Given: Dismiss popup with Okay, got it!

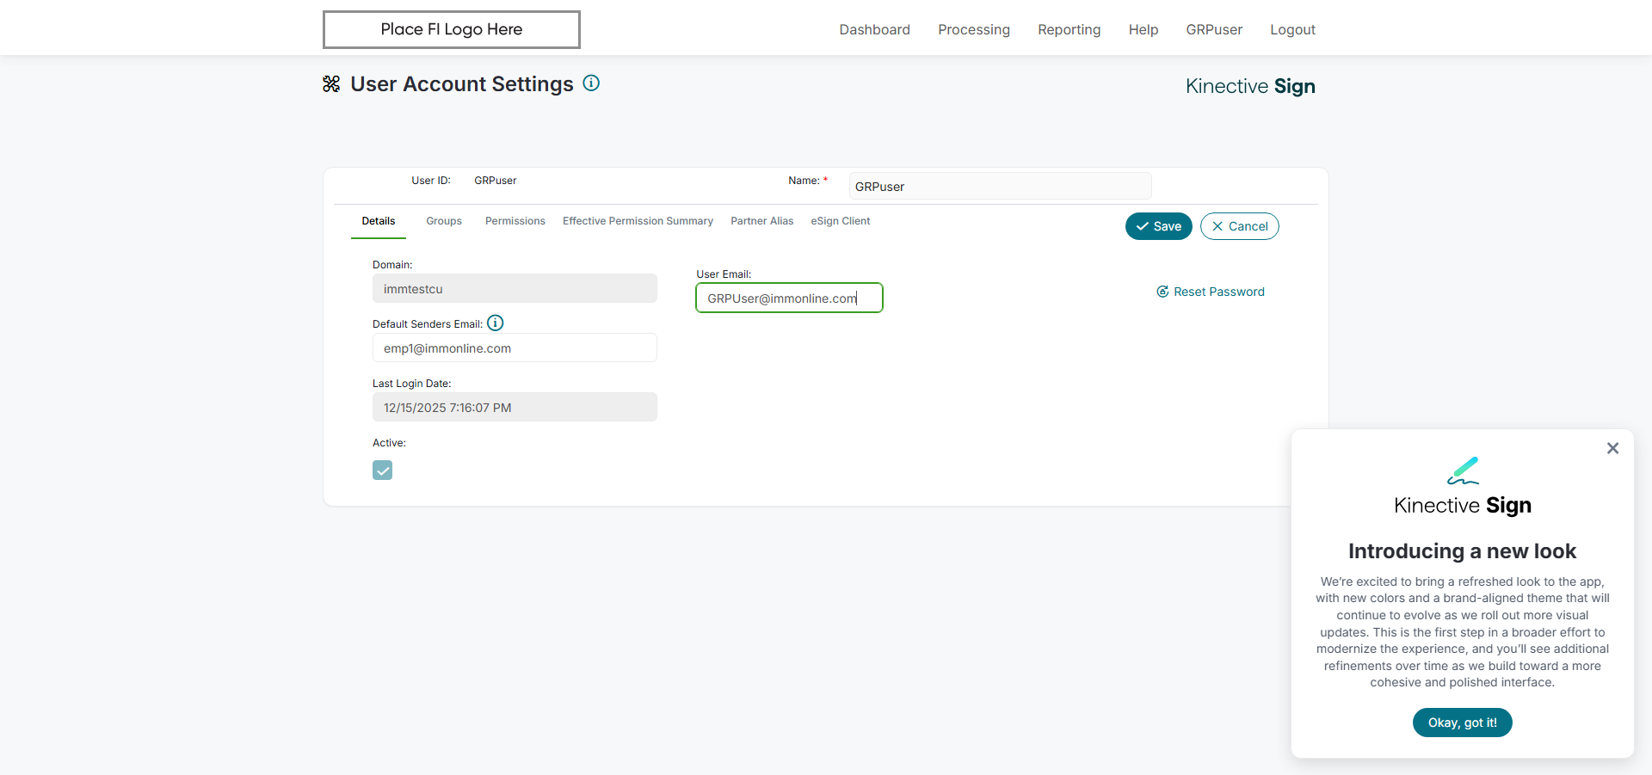Looking at the screenshot, I should tap(1463, 723).
